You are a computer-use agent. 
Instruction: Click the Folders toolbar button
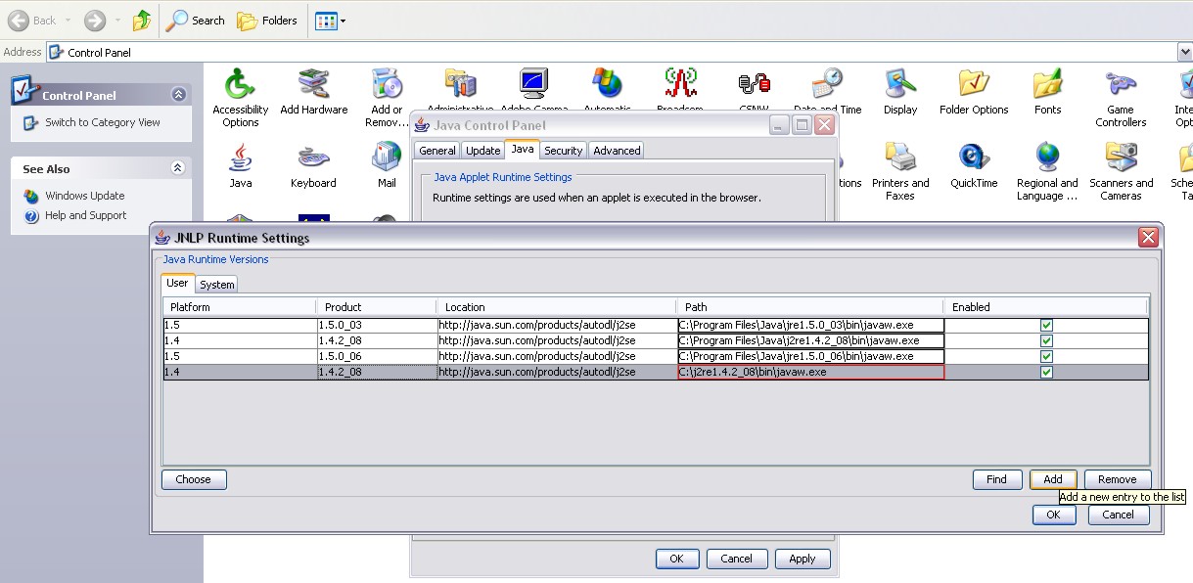click(x=267, y=21)
